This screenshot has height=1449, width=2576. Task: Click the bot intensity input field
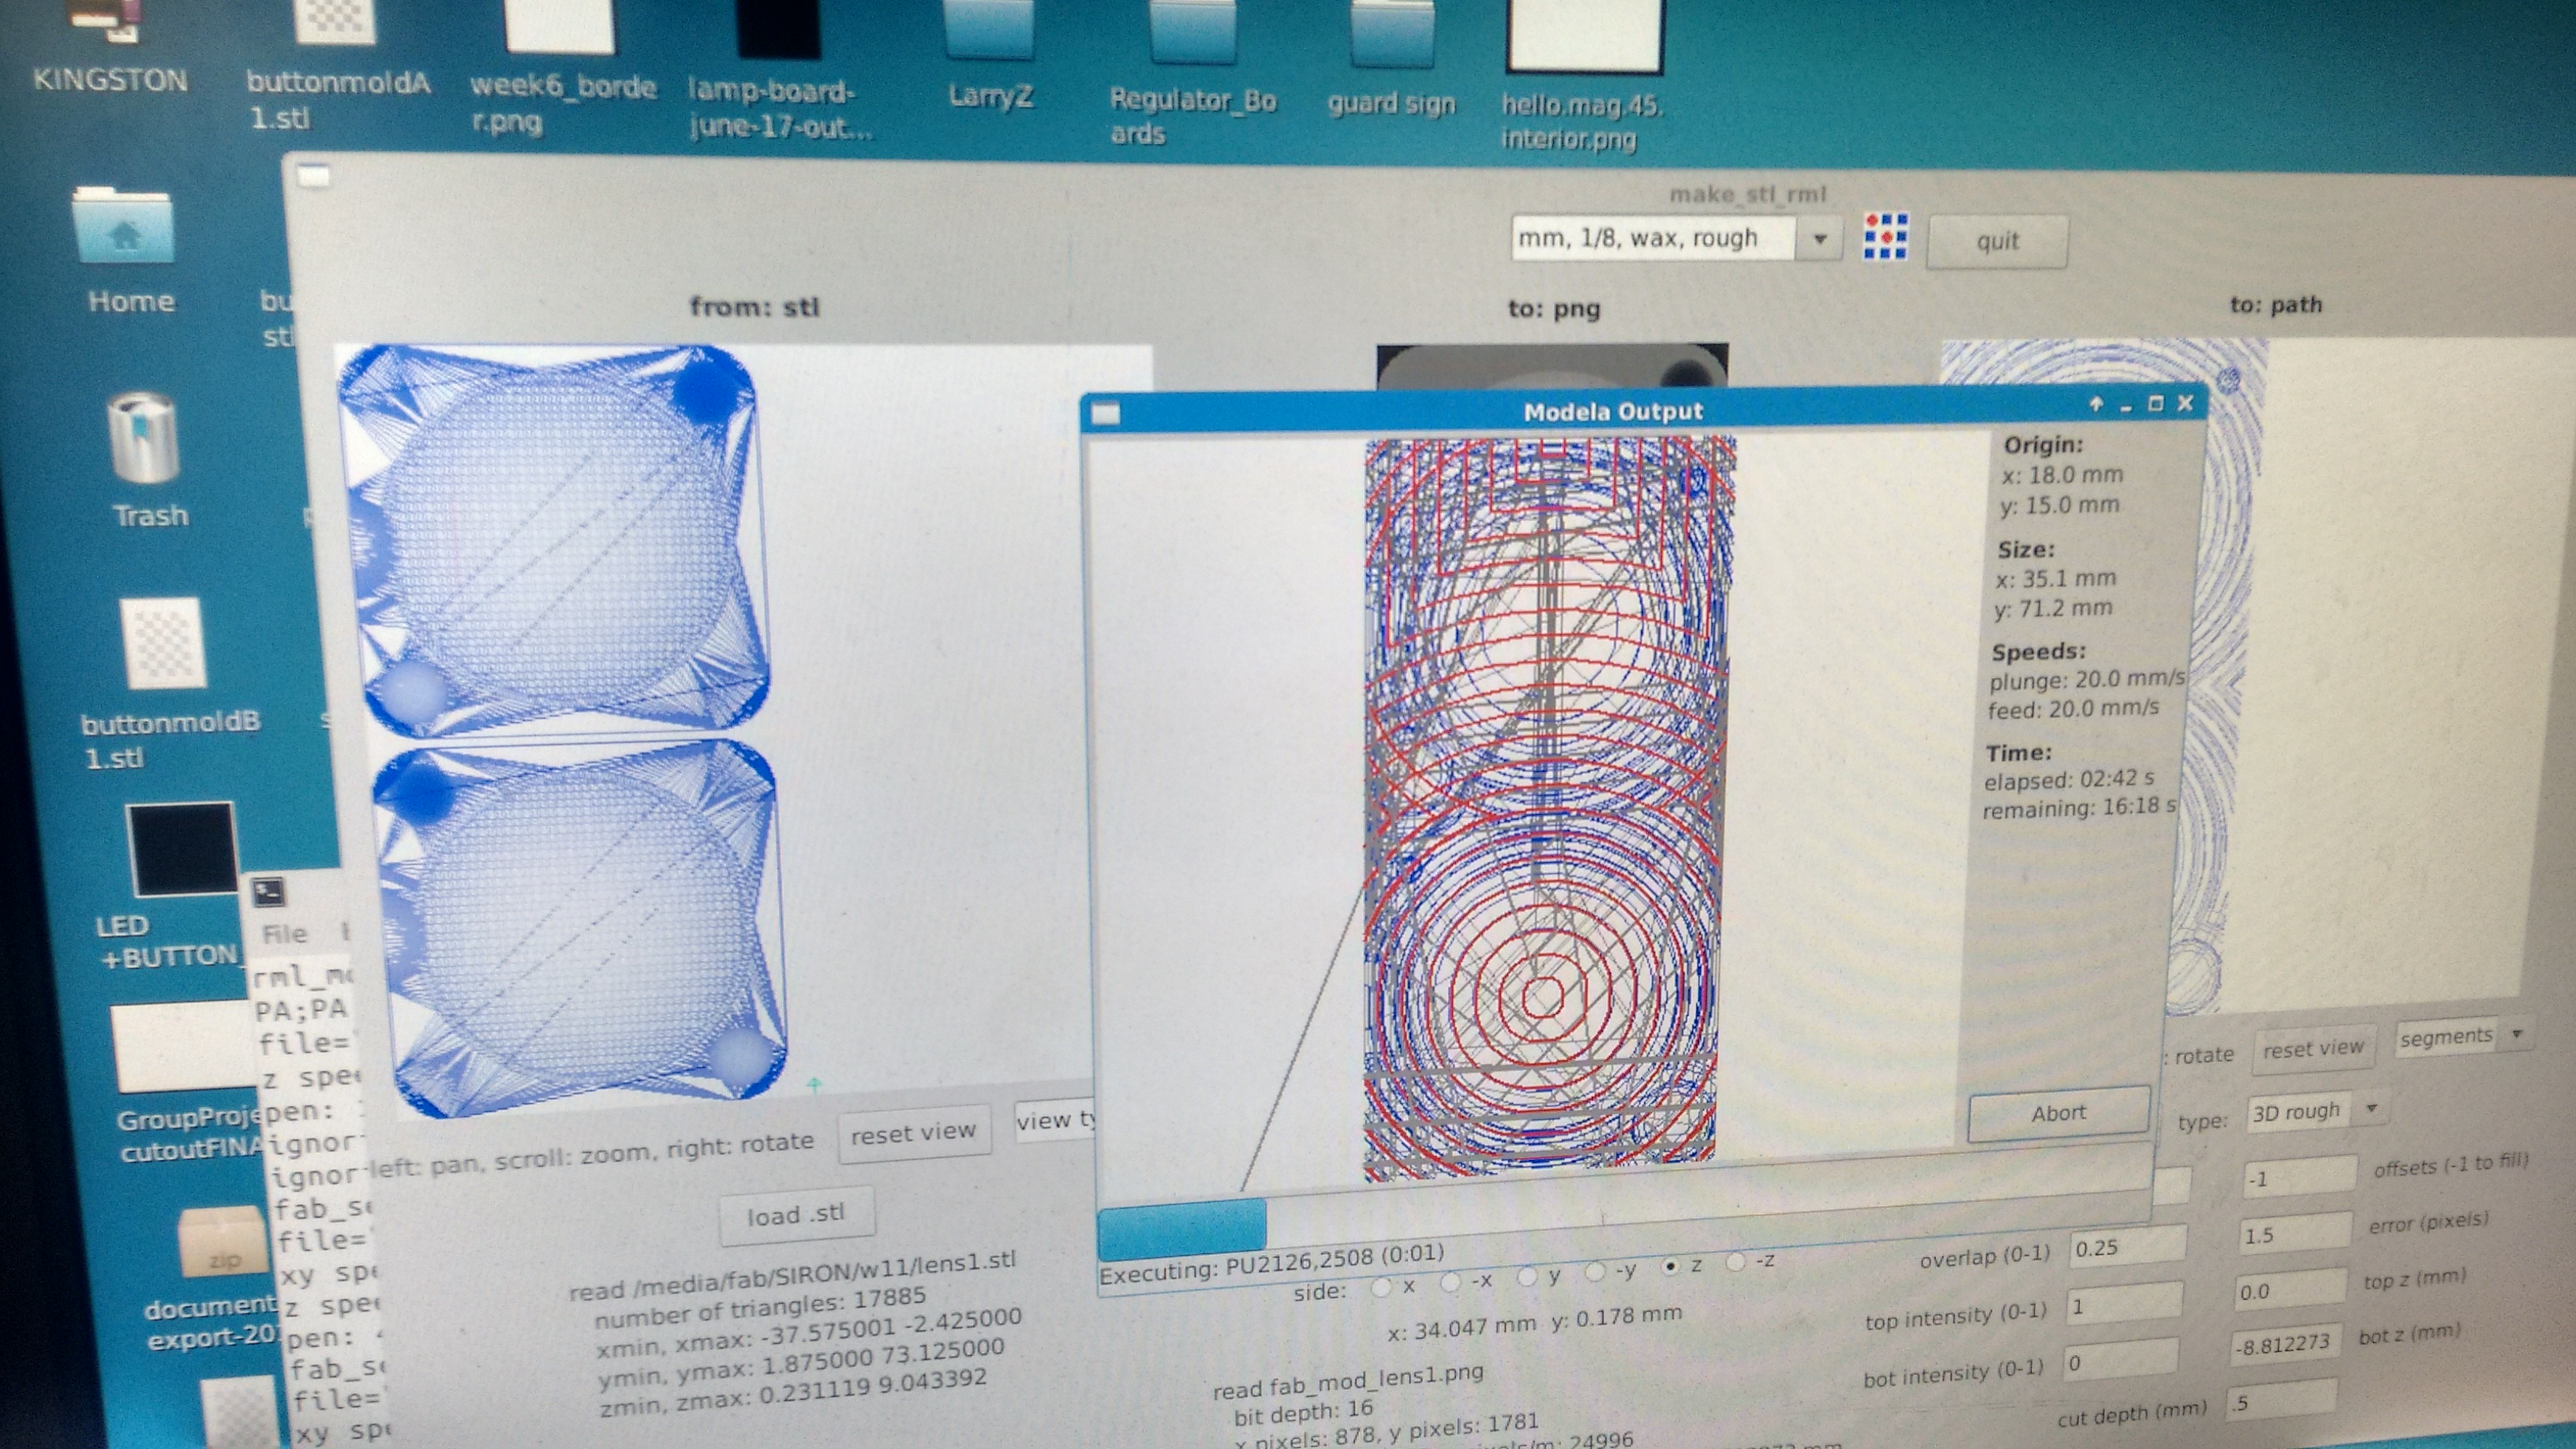coord(2120,1362)
